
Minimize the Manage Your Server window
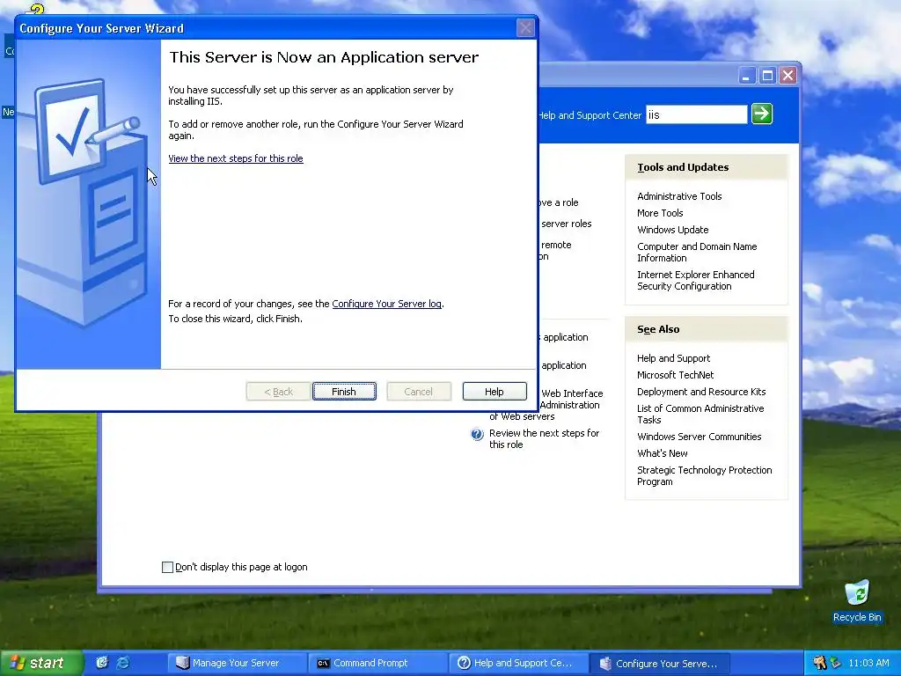[x=746, y=76]
